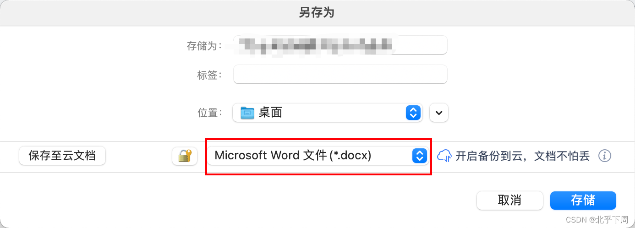Open the Microsoft Word (*.docx) format dropdown

[x=318, y=156]
